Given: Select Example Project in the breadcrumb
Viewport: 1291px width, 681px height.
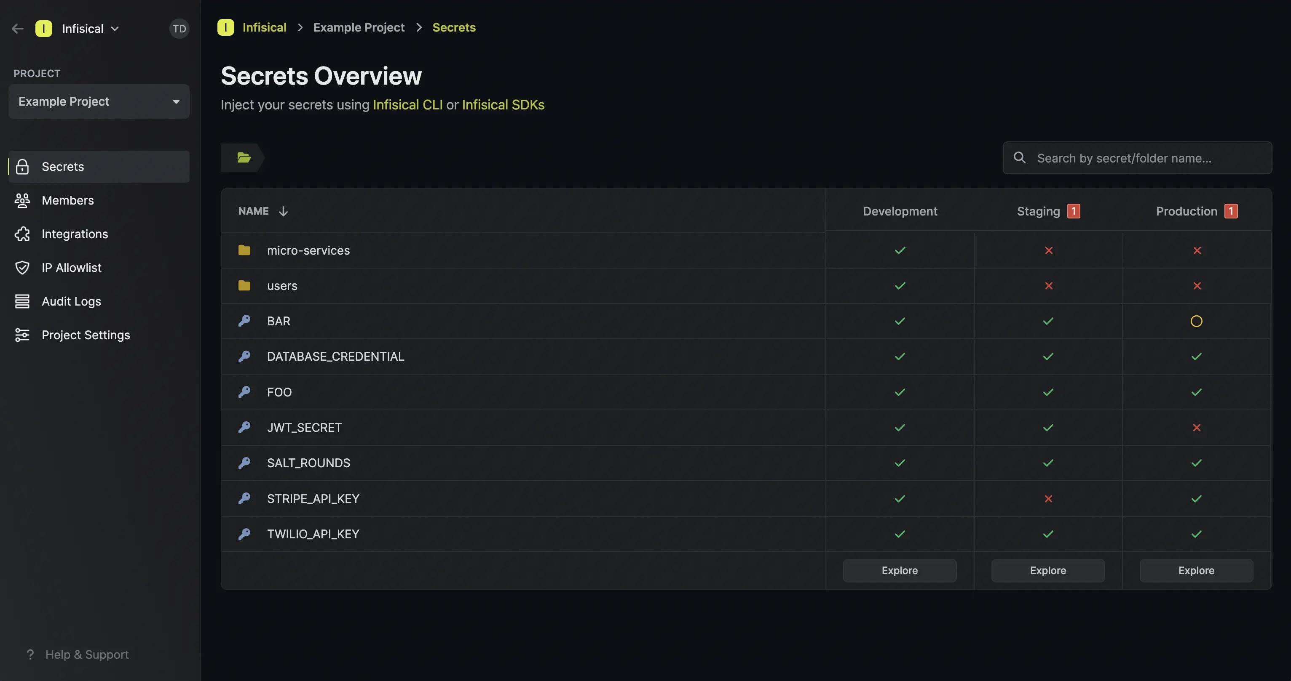Looking at the screenshot, I should click(x=358, y=27).
